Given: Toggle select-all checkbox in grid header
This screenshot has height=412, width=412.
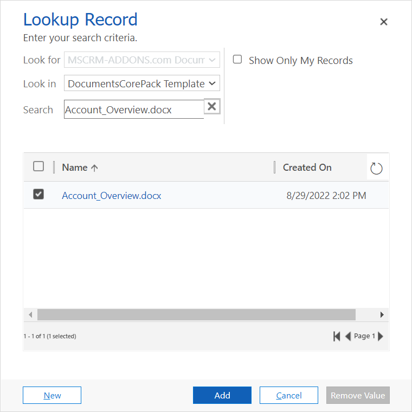Looking at the screenshot, I should coord(38,166).
